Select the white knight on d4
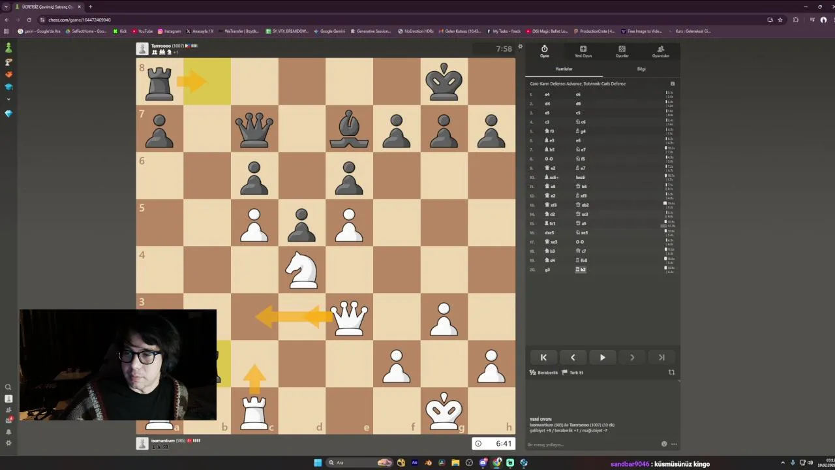Viewport: 835px width, 470px height. pyautogui.click(x=302, y=270)
